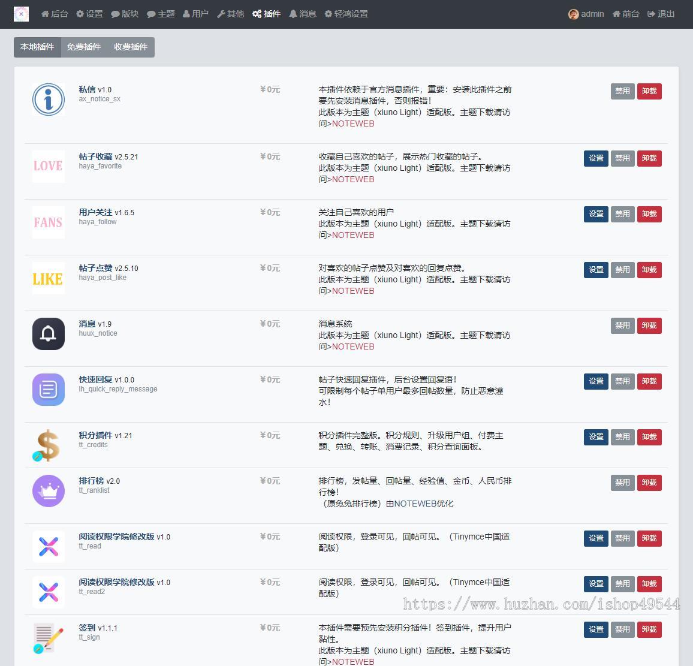Viewport: 693px width, 666px height.
Task: Click the 签到 notepad pencil icon
Action: click(48, 638)
